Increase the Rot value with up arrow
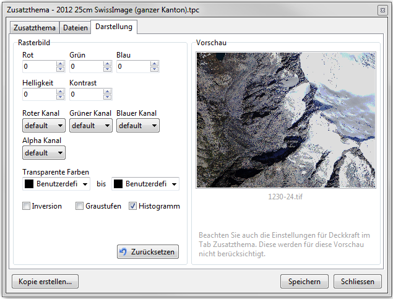The width and height of the screenshot is (393, 299). click(60, 63)
